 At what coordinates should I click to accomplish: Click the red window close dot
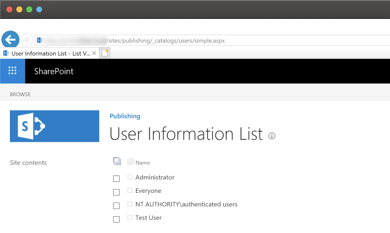coord(9,9)
